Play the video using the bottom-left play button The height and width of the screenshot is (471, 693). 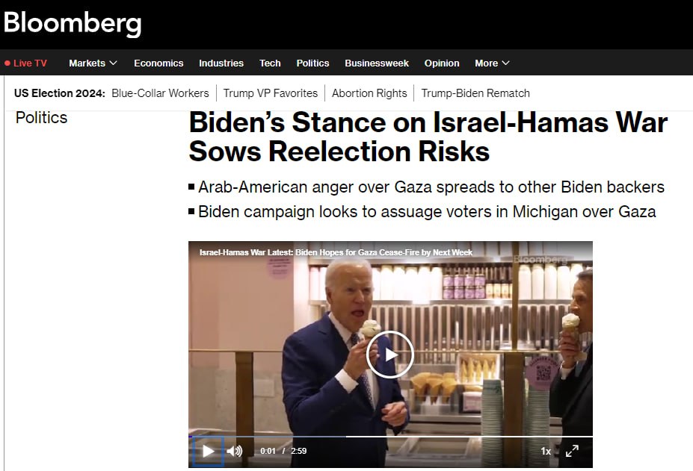click(x=208, y=451)
